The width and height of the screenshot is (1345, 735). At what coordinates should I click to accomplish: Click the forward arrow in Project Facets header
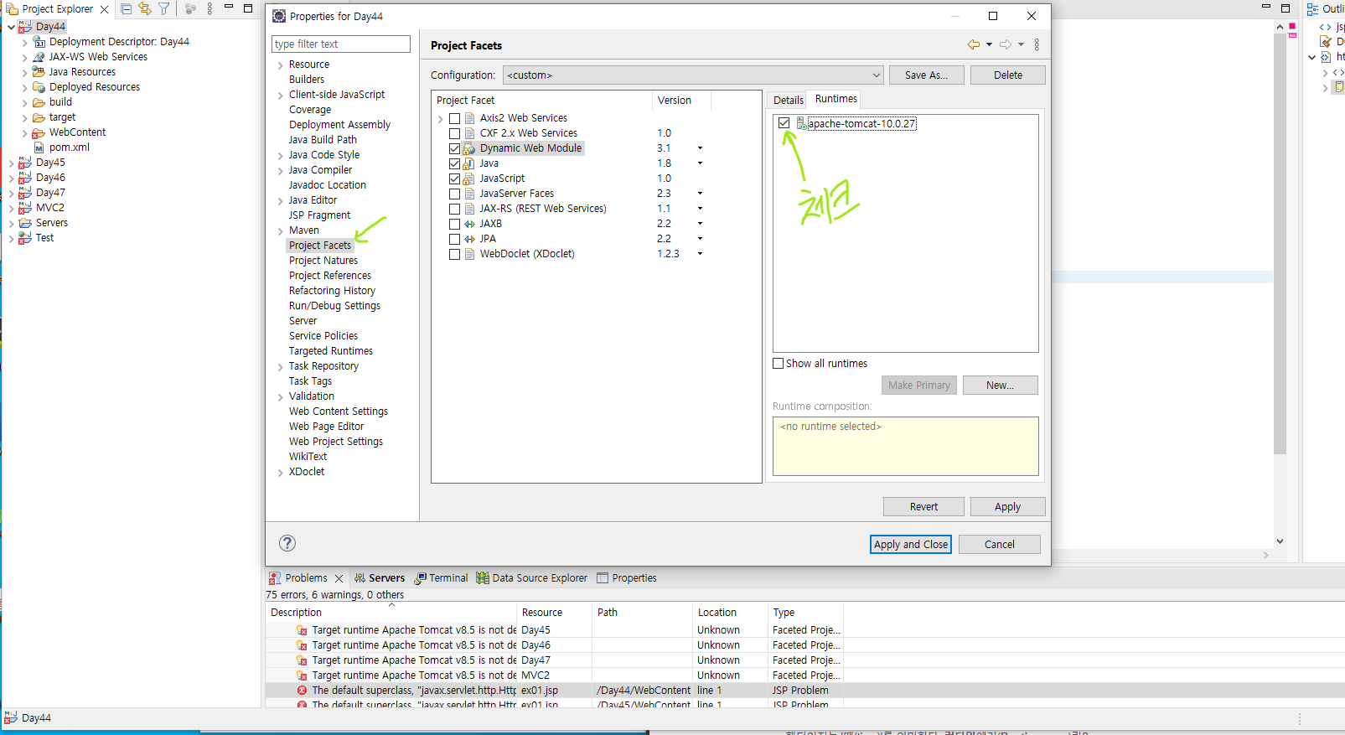coord(1006,44)
